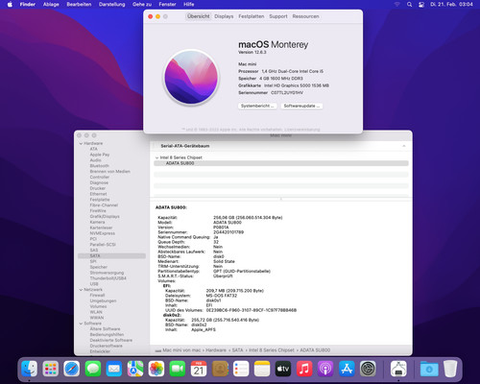This screenshot has height=384, width=480.
Task: Open the Ablage menu
Action: click(x=51, y=4)
